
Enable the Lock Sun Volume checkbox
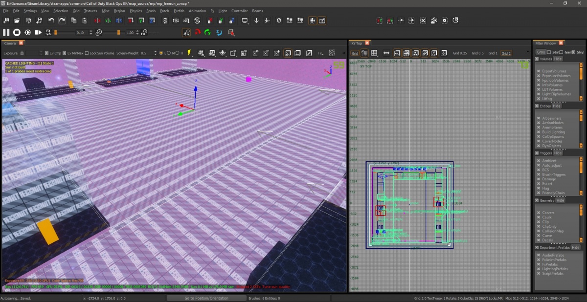pos(87,53)
